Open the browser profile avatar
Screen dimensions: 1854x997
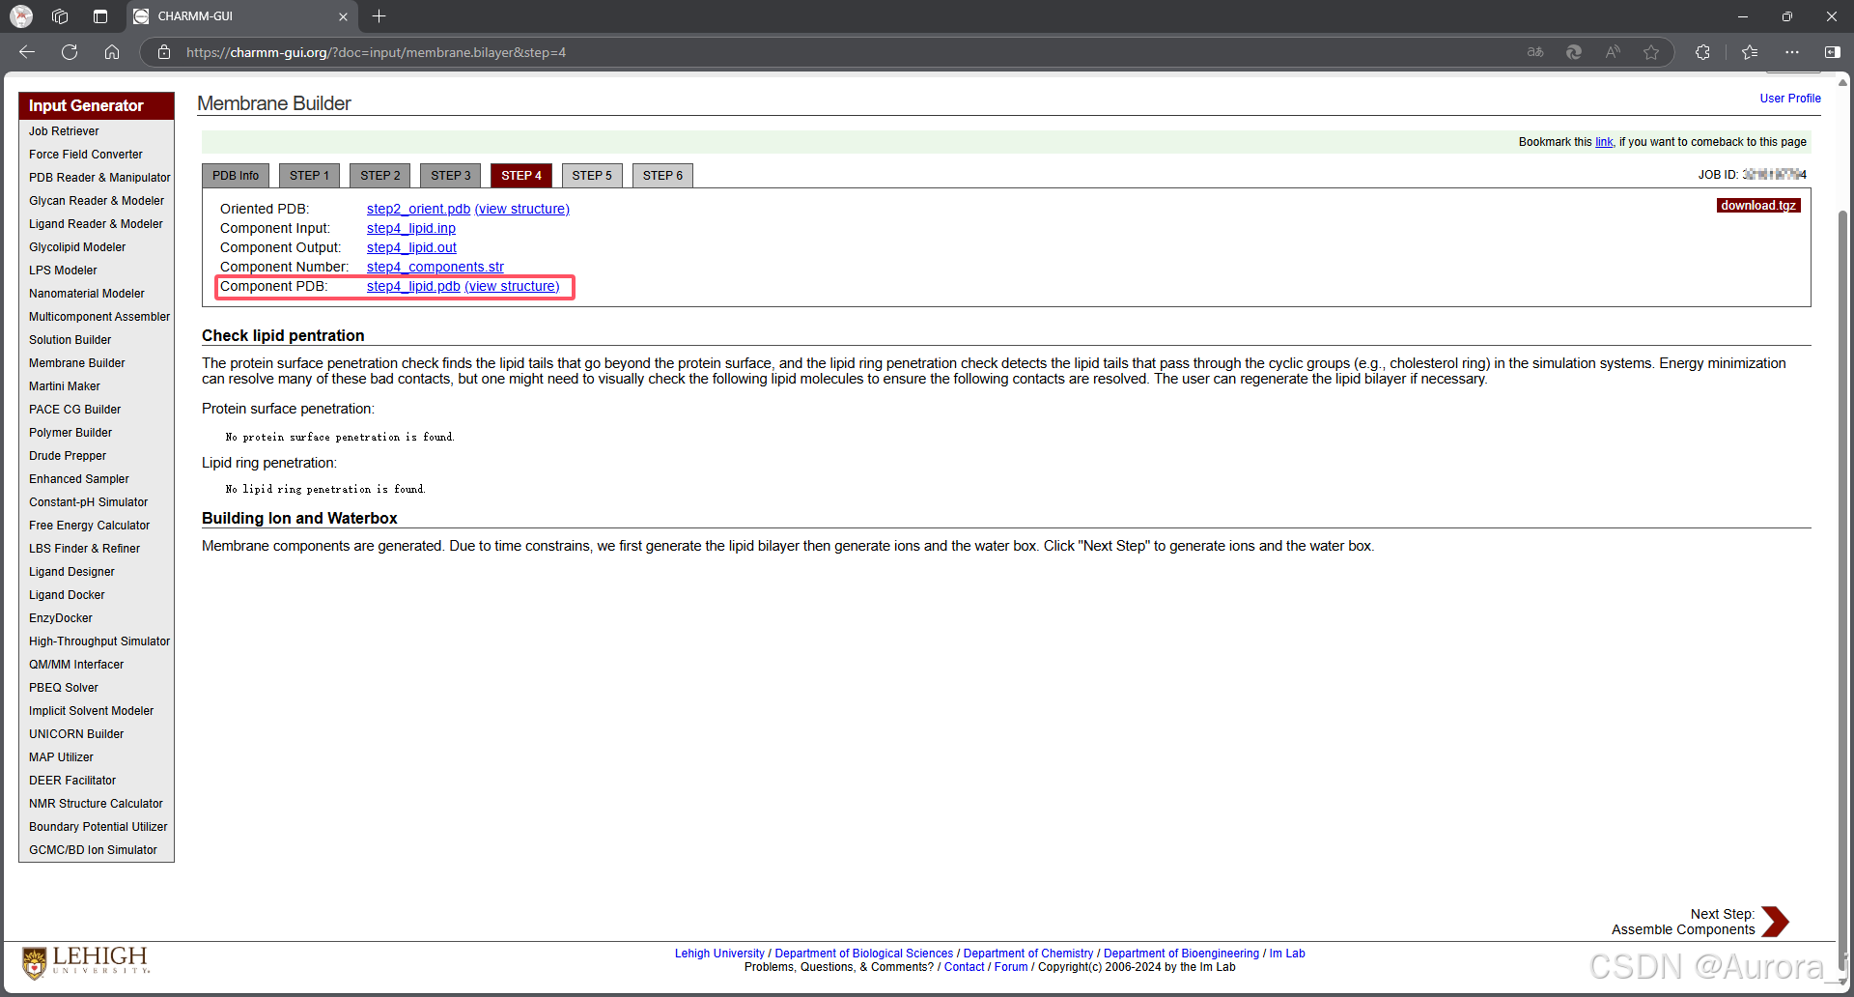[21, 16]
